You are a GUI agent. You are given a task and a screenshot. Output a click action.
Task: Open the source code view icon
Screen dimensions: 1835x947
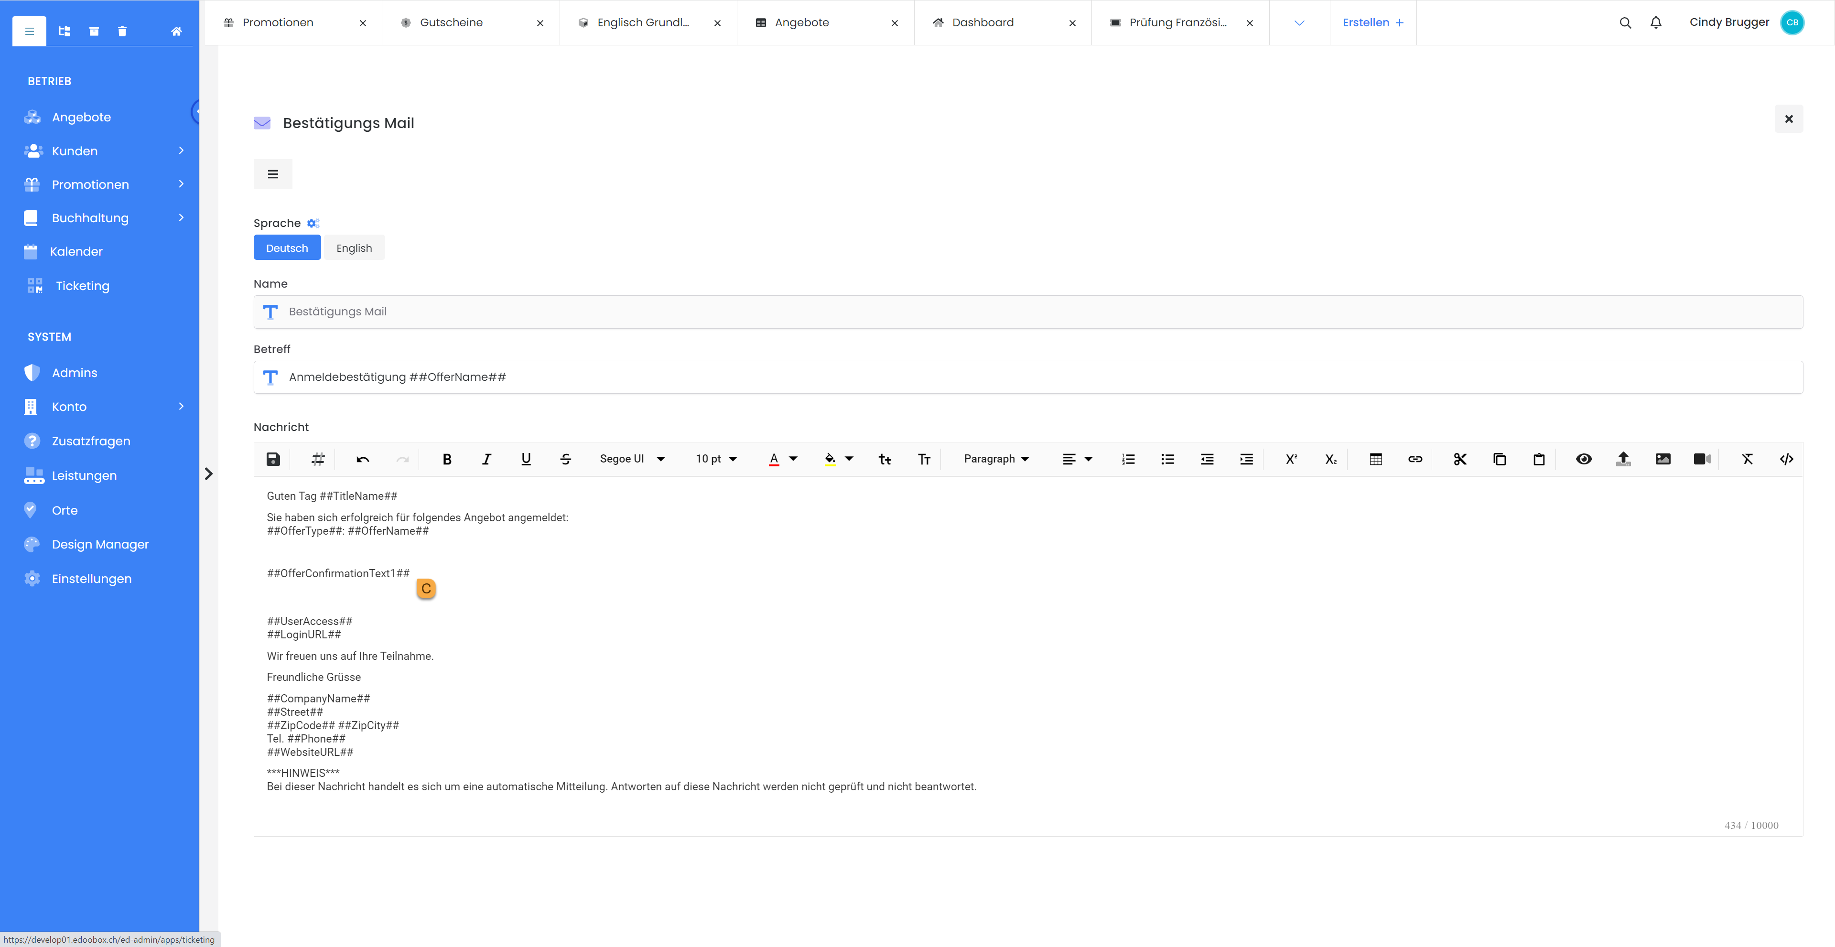[1786, 459]
